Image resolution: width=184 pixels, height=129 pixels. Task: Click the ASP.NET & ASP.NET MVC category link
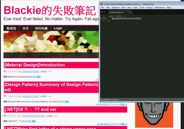[33, 116]
